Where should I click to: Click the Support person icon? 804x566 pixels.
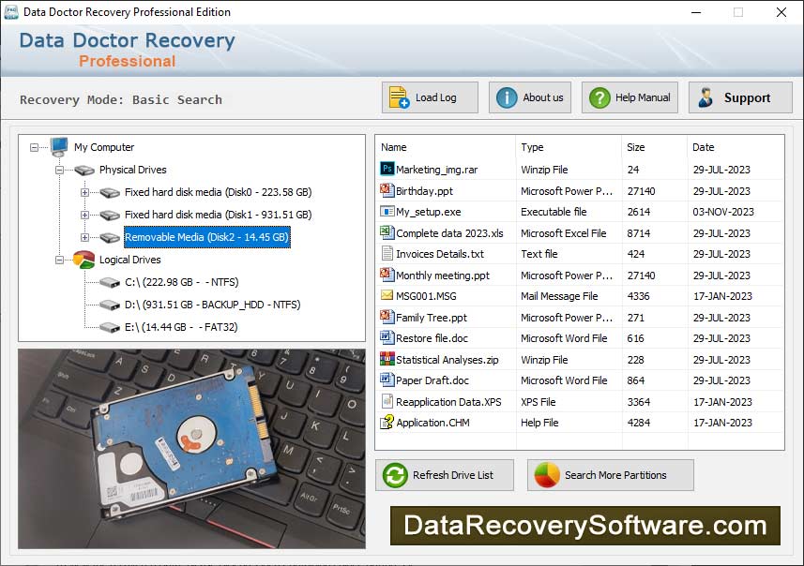click(705, 97)
